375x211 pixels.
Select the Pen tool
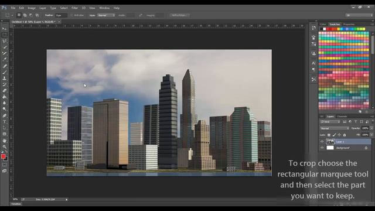tap(4, 115)
